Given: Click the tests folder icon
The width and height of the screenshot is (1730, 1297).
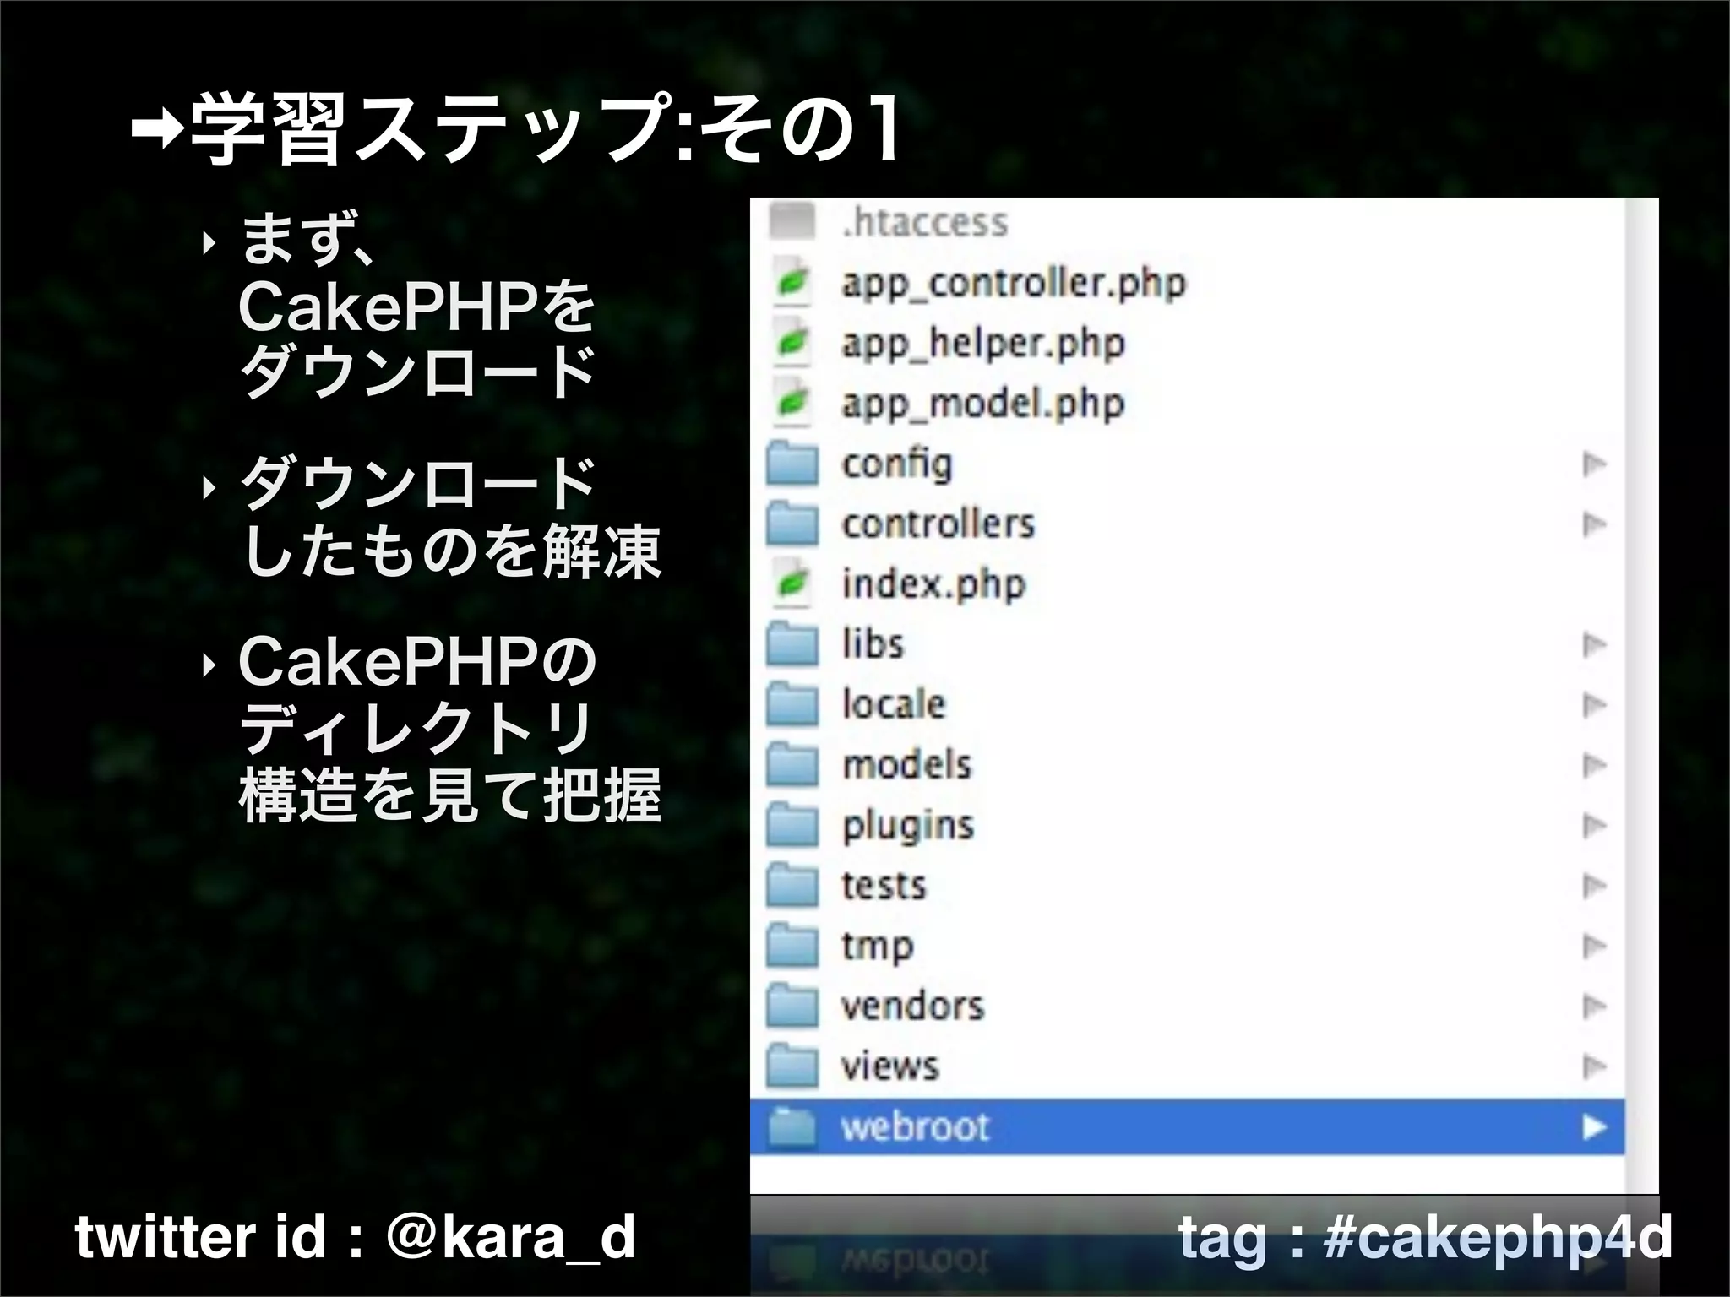Looking at the screenshot, I should 792,885.
